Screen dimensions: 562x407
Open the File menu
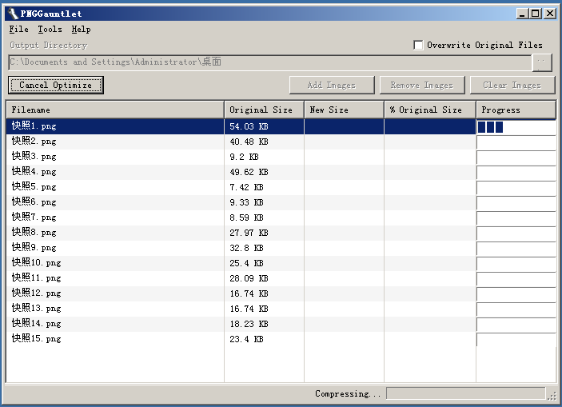[18, 29]
